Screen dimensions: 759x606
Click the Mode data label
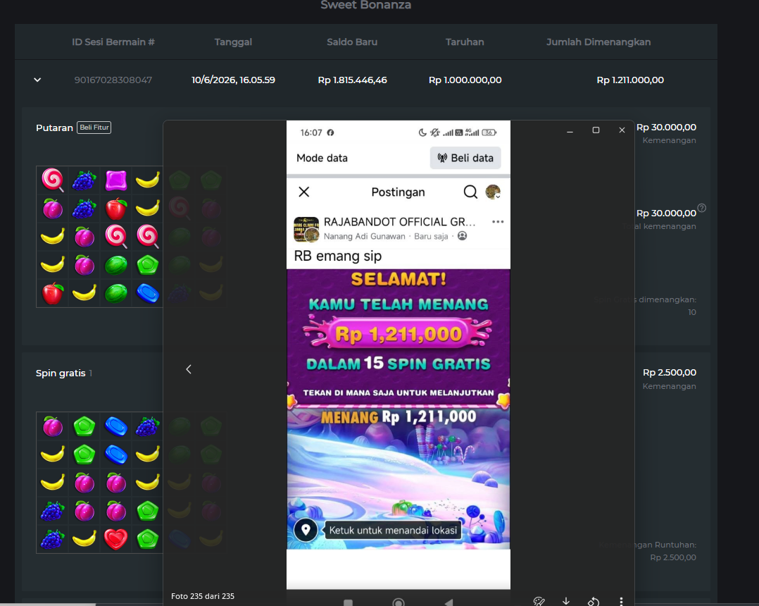point(322,158)
